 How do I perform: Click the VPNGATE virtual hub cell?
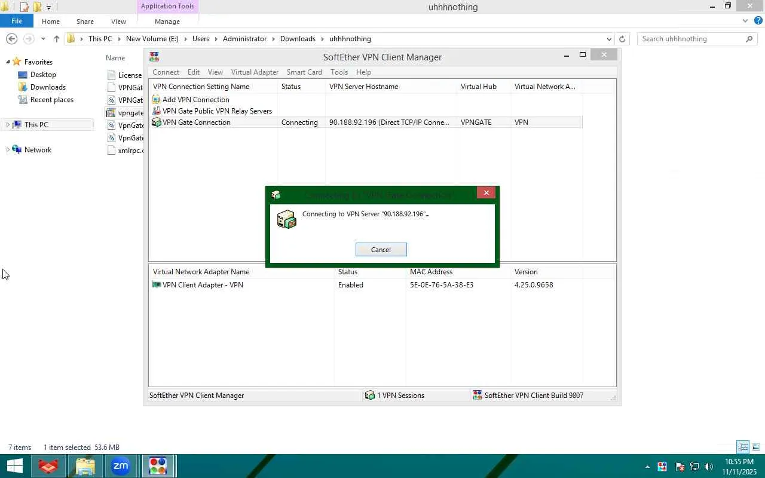pyautogui.click(x=476, y=122)
